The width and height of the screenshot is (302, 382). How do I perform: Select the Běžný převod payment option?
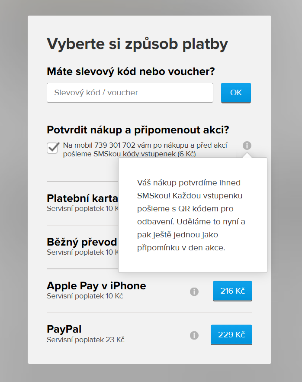point(82,242)
